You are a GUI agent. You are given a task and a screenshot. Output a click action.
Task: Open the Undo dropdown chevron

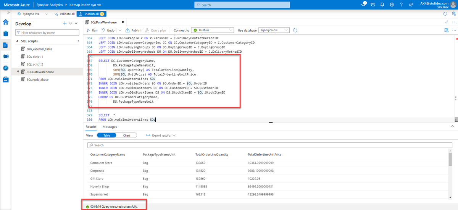(x=120, y=30)
